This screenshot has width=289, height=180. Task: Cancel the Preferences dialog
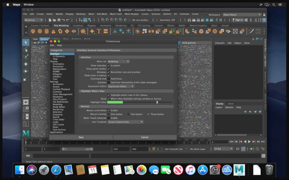(145, 137)
